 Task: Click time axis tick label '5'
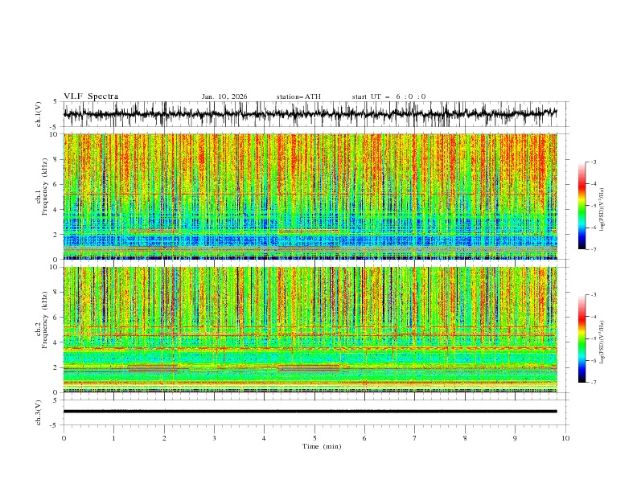click(x=314, y=438)
